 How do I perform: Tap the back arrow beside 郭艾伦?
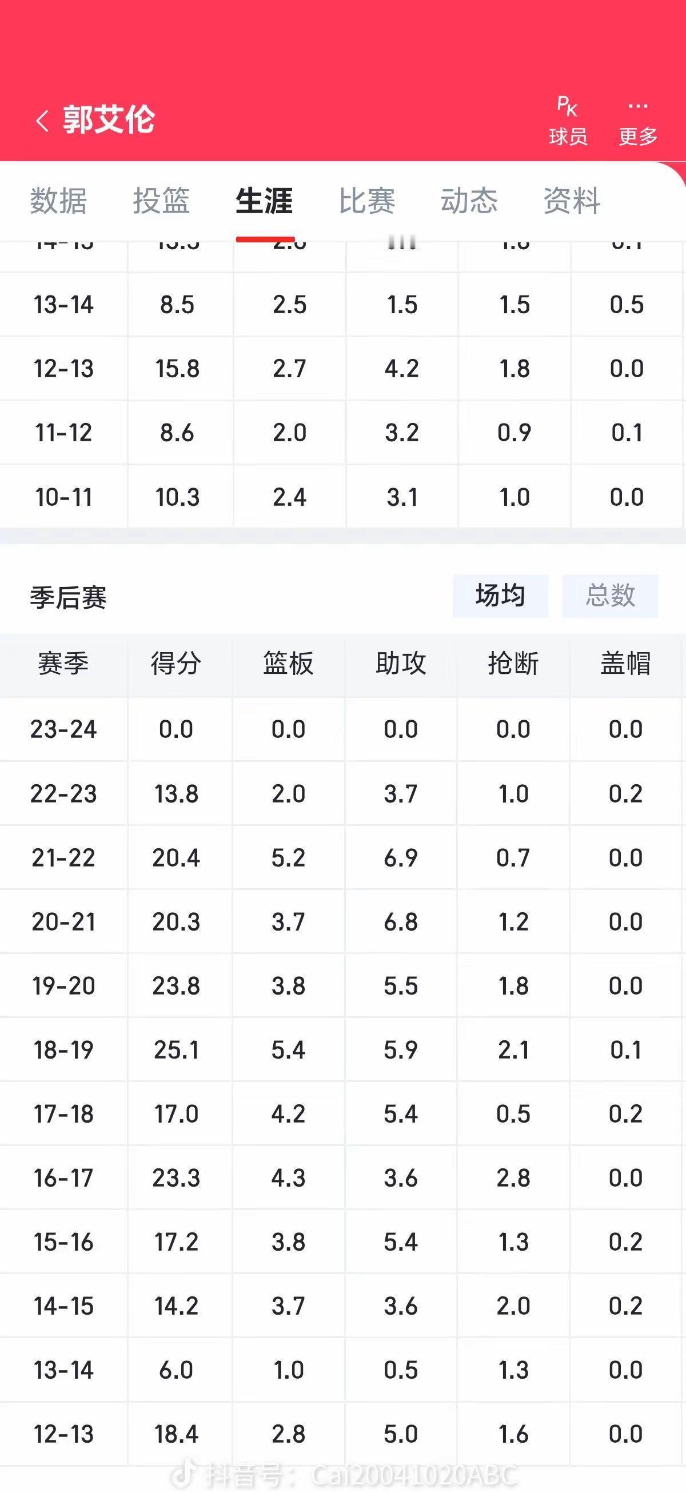point(42,121)
